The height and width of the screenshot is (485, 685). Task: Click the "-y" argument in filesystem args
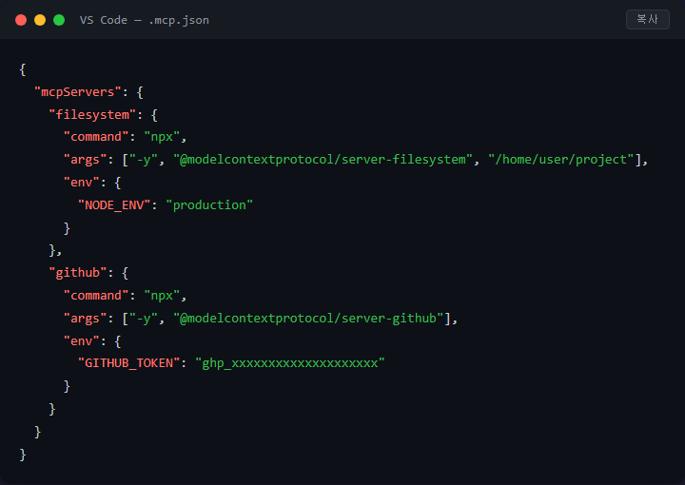point(144,160)
